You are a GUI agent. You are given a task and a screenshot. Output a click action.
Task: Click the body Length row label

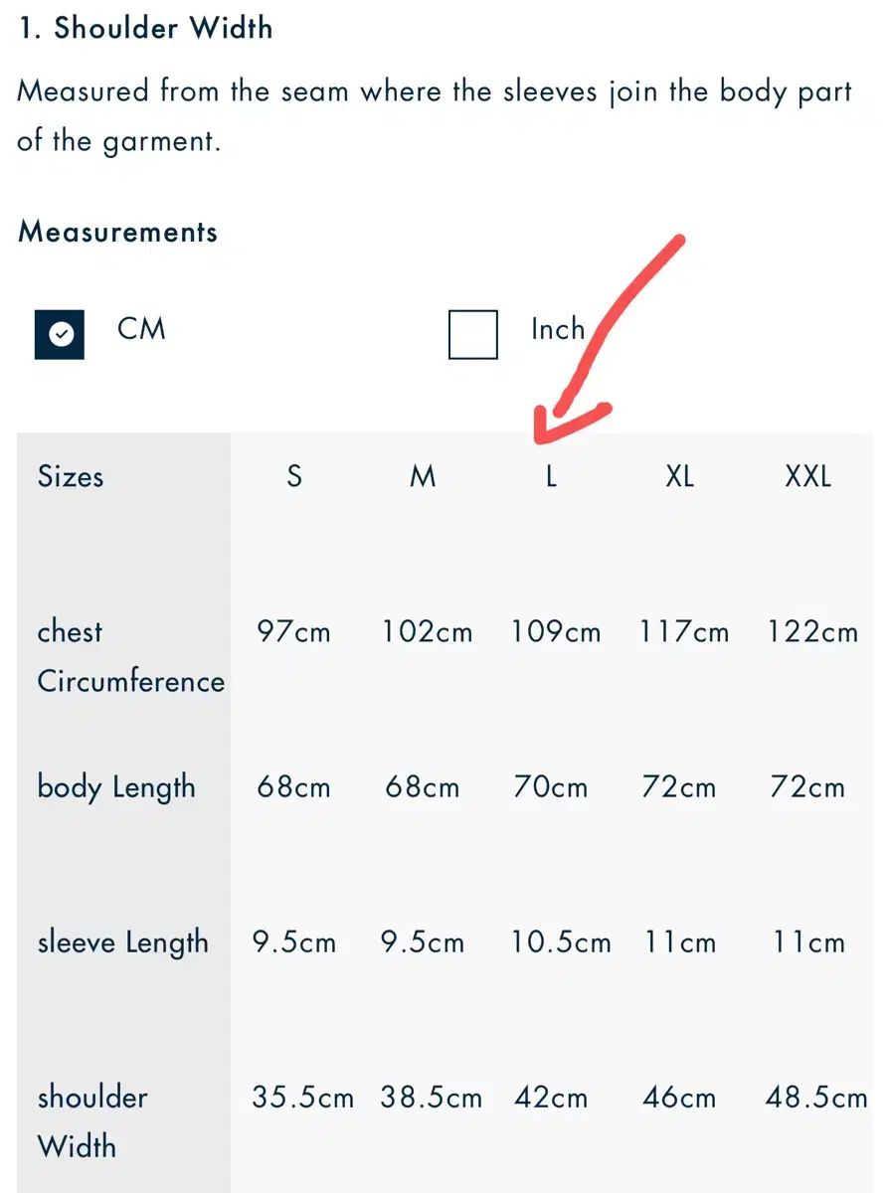point(116,787)
